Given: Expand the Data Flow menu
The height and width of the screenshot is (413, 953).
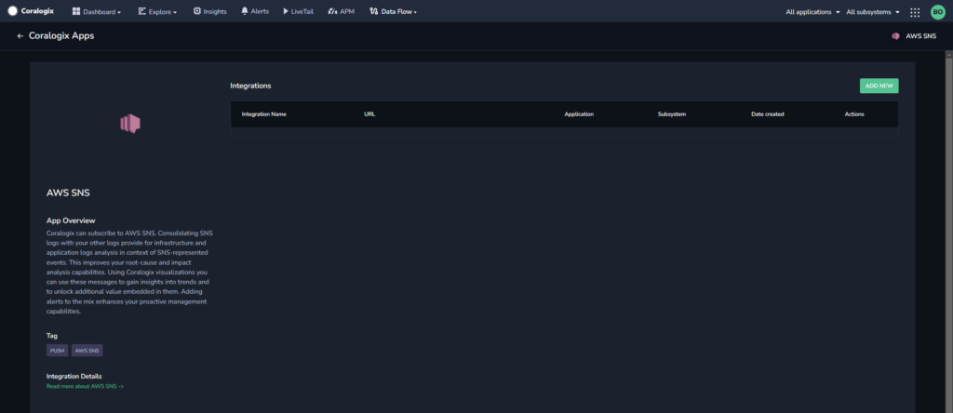Looking at the screenshot, I should 394,11.
